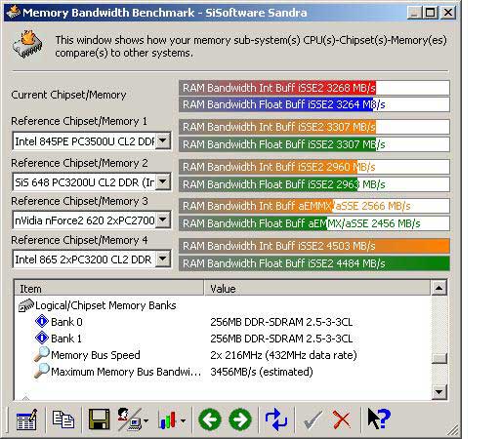Maximize the Sandra benchmark window

click(430, 13)
